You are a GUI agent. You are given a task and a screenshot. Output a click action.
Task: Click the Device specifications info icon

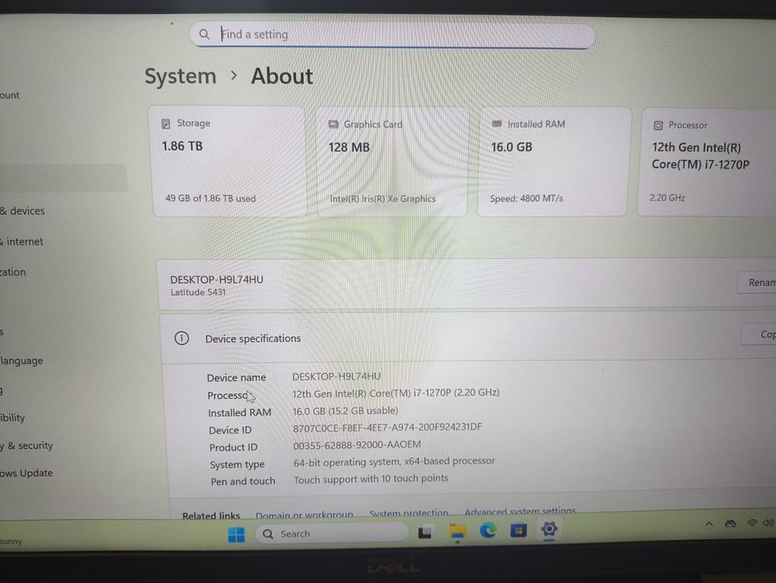click(182, 338)
